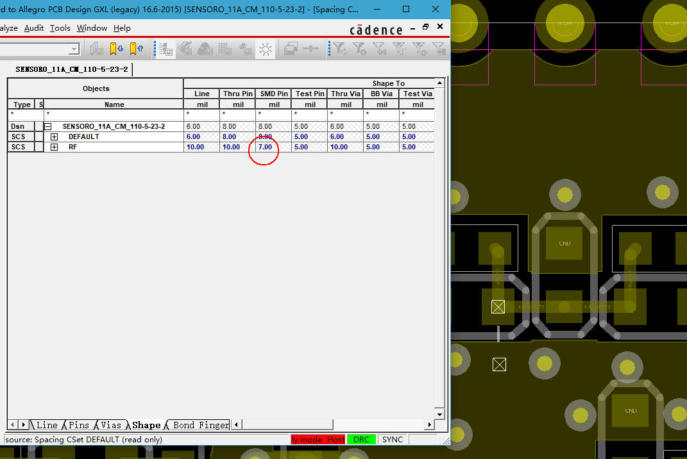The width and height of the screenshot is (687, 459).
Task: Click the sun-shaped highlight toolbar icon
Action: tap(265, 49)
